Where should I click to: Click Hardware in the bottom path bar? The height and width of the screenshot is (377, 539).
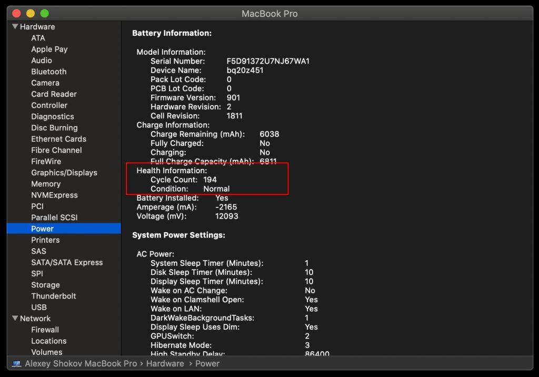pyautogui.click(x=165, y=364)
